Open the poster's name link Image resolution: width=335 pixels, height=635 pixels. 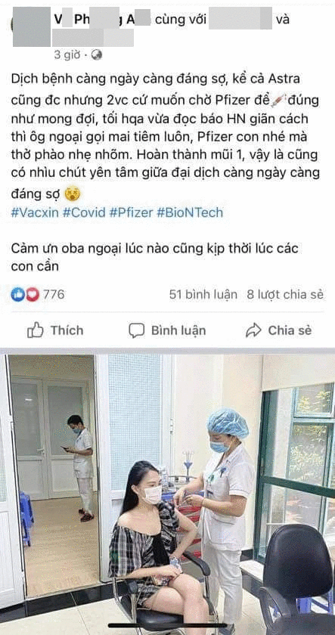click(102, 20)
